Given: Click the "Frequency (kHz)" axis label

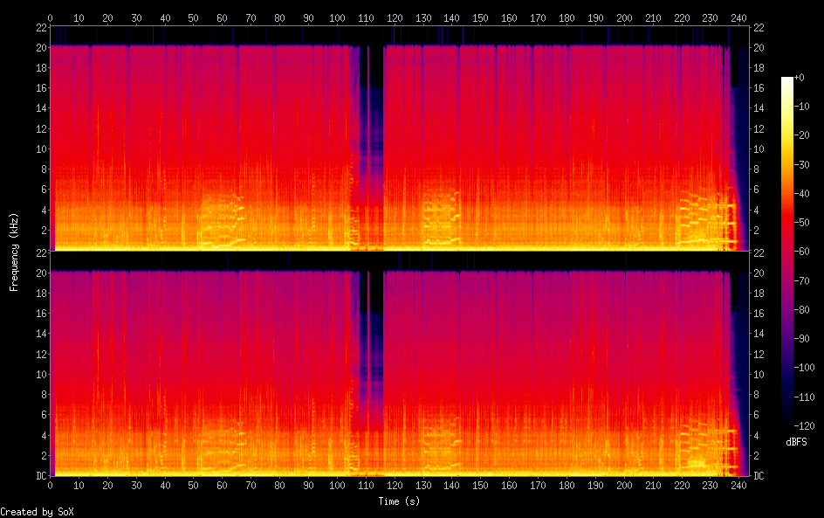Looking at the screenshot, I should tap(13, 252).
